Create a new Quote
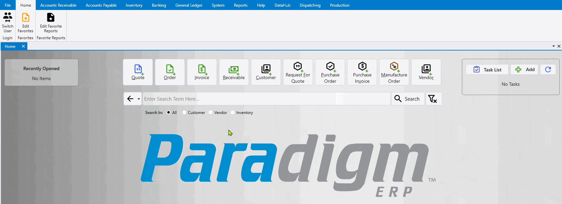The image size is (562, 204). tap(138, 72)
